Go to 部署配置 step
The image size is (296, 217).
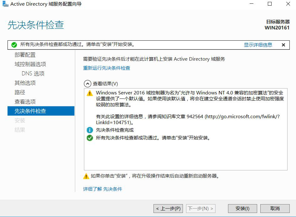click(x=25, y=55)
